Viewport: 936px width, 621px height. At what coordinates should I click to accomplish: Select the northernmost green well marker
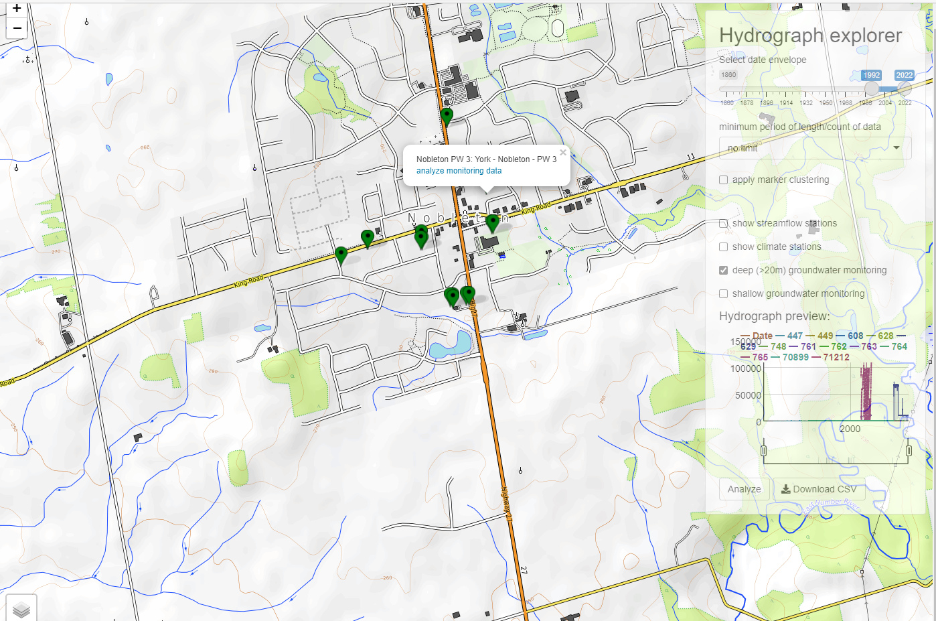pyautogui.click(x=447, y=117)
